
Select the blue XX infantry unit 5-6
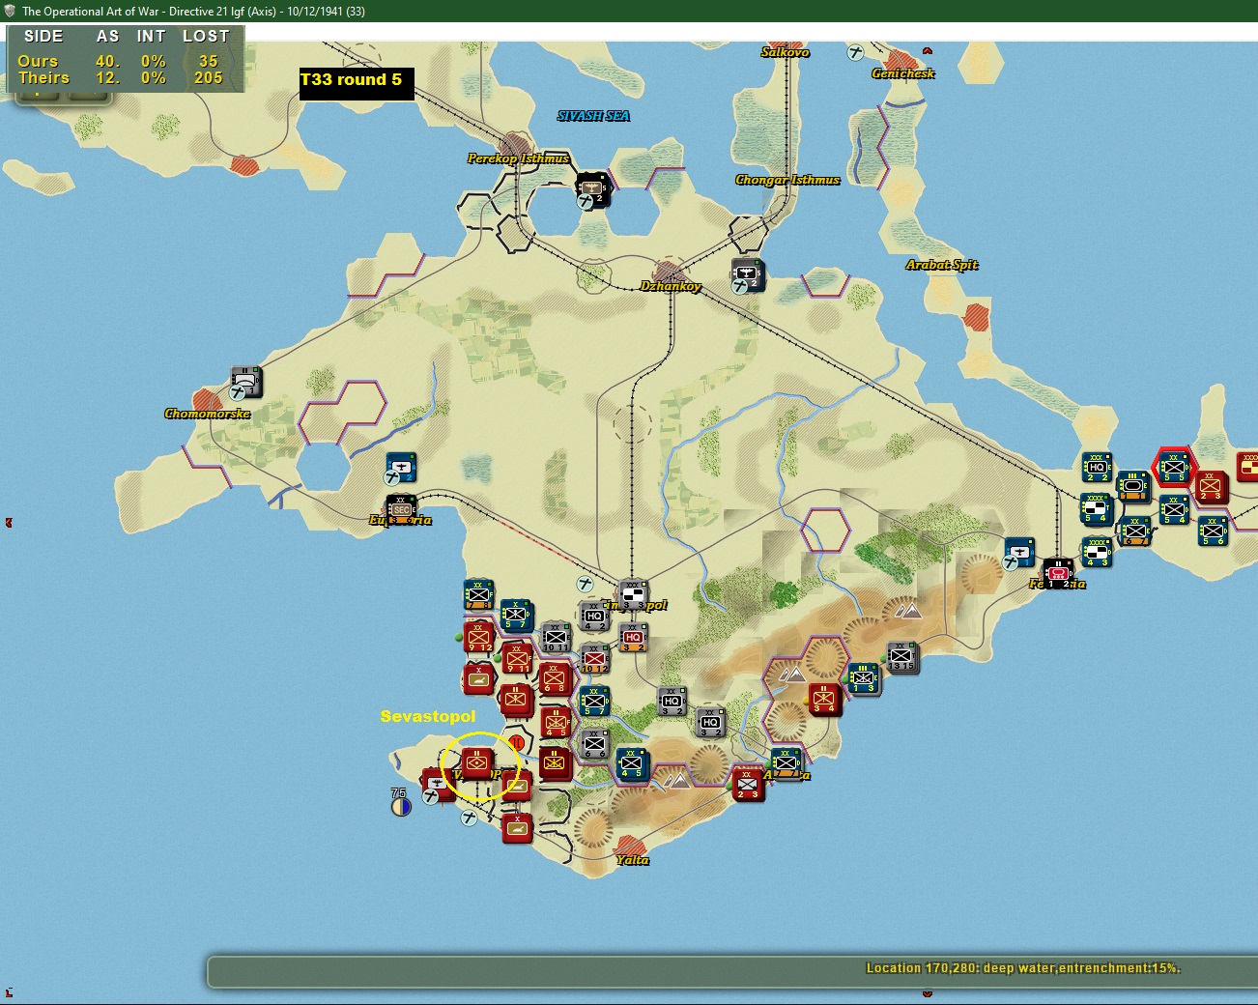1213,531
